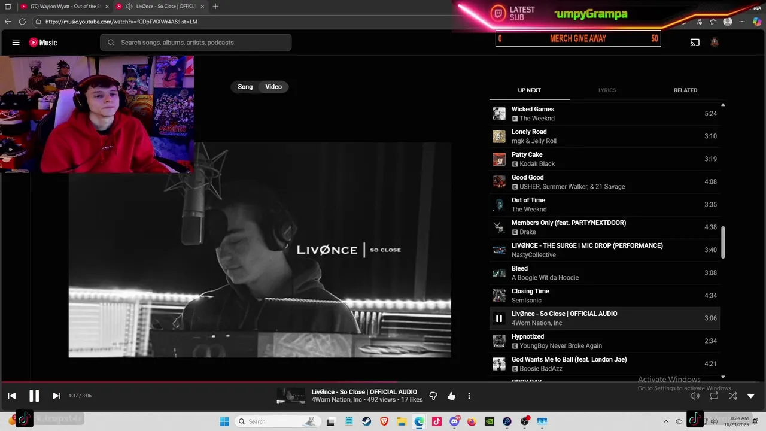Play Closing Time by Semisonic
The width and height of the screenshot is (766, 431).
click(x=604, y=295)
